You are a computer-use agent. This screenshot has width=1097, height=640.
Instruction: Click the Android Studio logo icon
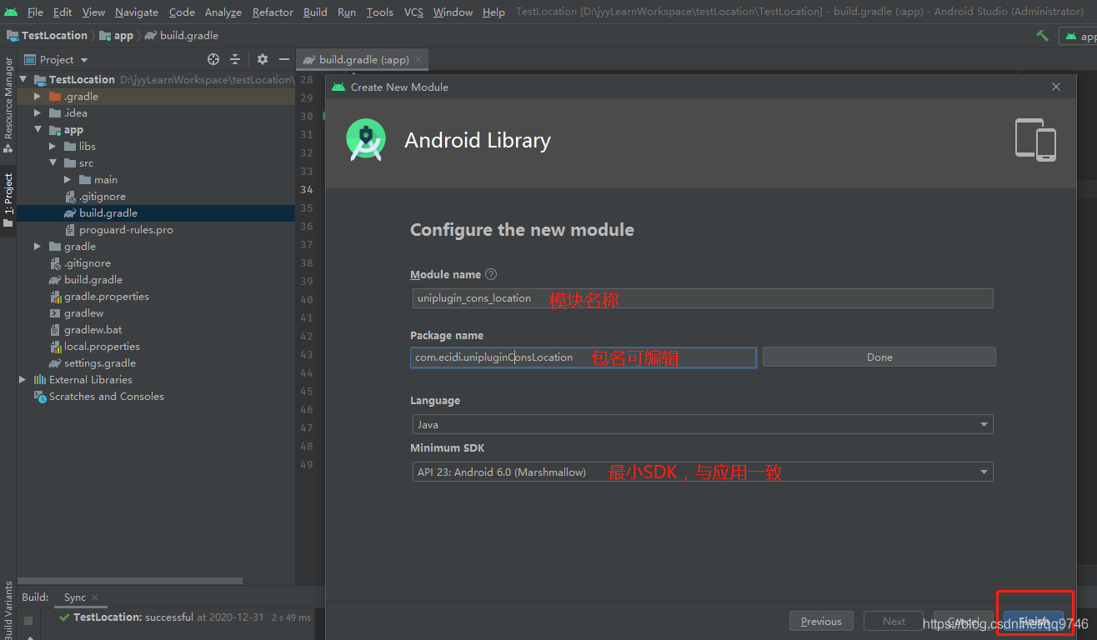click(11, 12)
